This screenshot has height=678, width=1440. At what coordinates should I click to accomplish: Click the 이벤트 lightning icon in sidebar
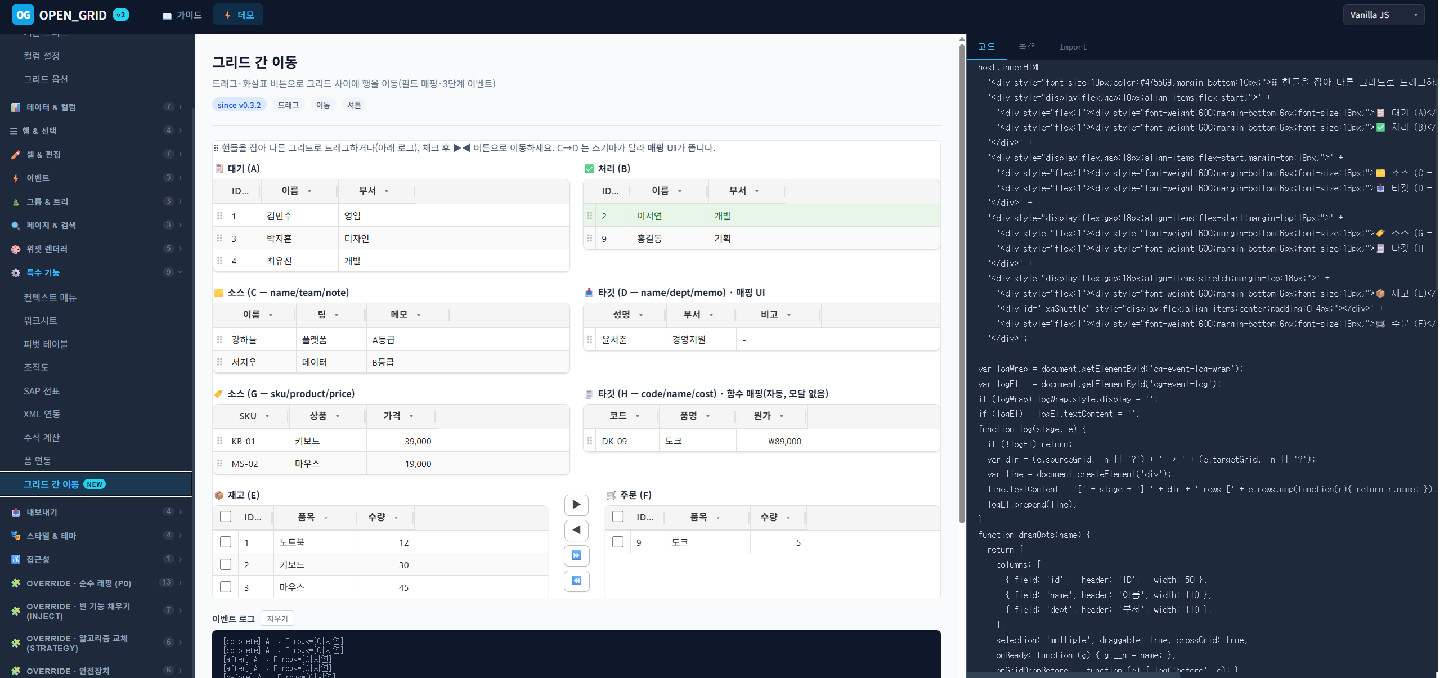click(16, 178)
